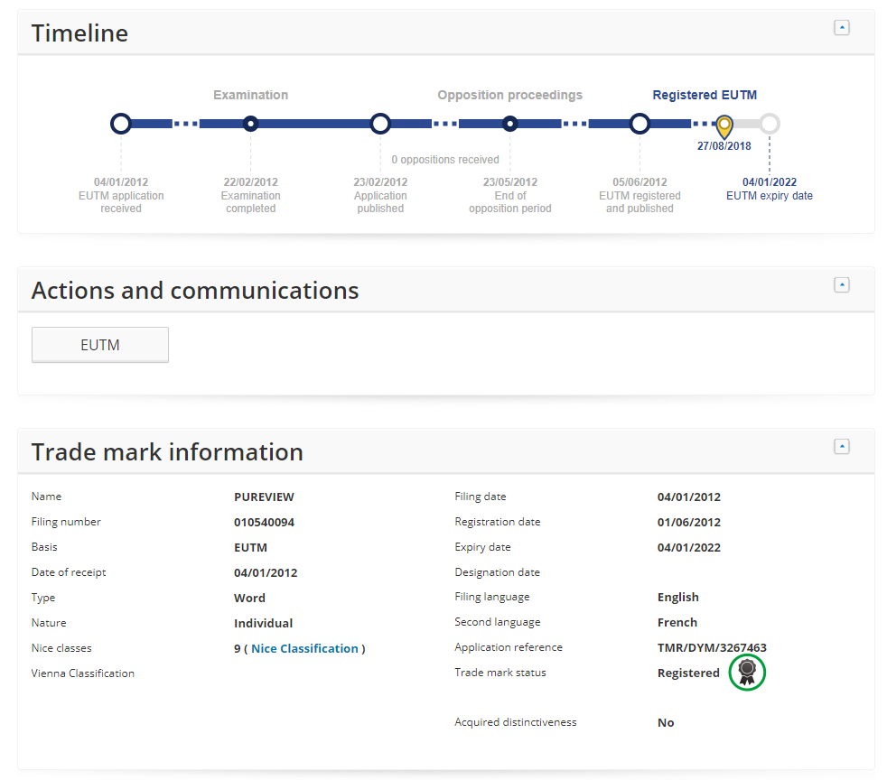Screen dimensions: 887x780
Task: Collapse the Timeline section
Action: pyautogui.click(x=841, y=28)
